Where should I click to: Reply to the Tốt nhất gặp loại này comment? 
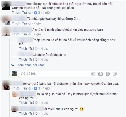point(27,23)
